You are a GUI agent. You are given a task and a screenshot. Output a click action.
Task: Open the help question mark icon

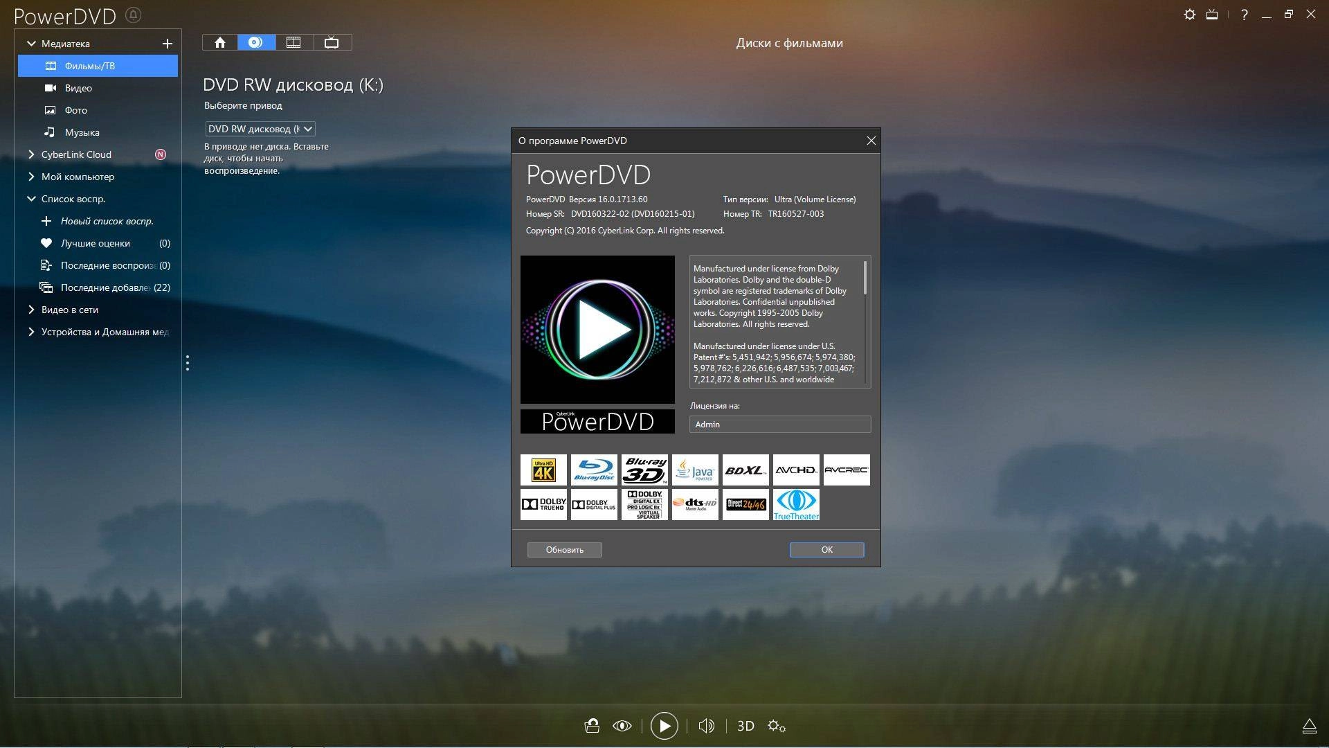pyautogui.click(x=1245, y=15)
